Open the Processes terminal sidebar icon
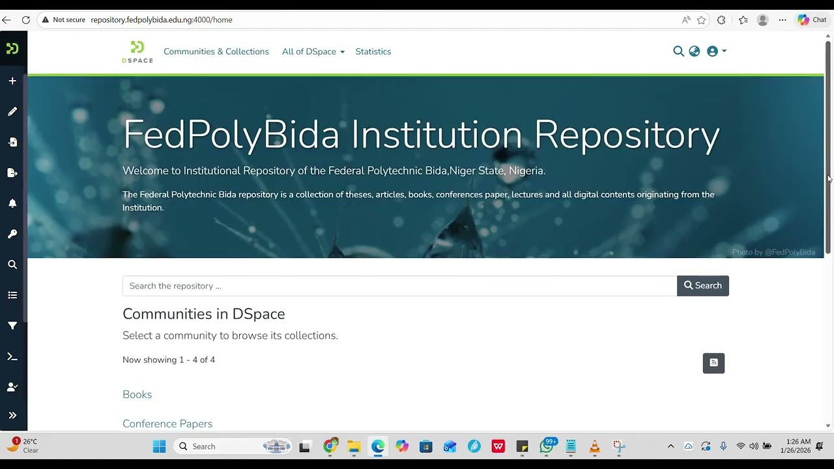The image size is (834, 469). [12, 356]
